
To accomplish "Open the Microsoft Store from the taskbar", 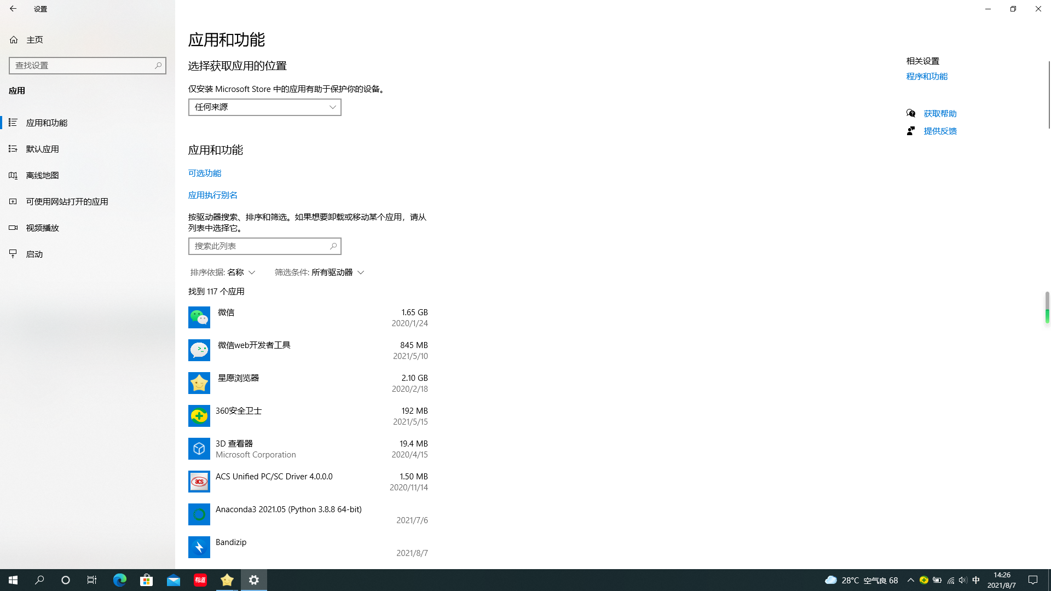I will [x=146, y=580].
